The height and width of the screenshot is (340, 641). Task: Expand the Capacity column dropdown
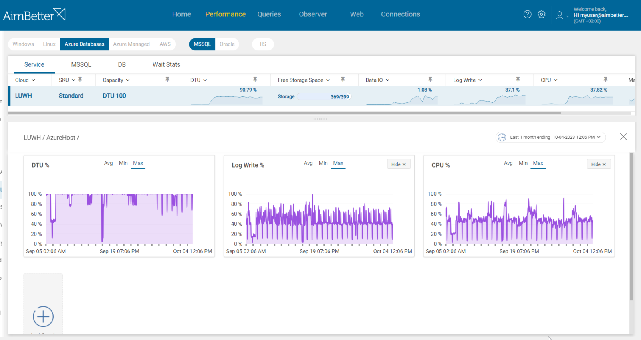[128, 80]
